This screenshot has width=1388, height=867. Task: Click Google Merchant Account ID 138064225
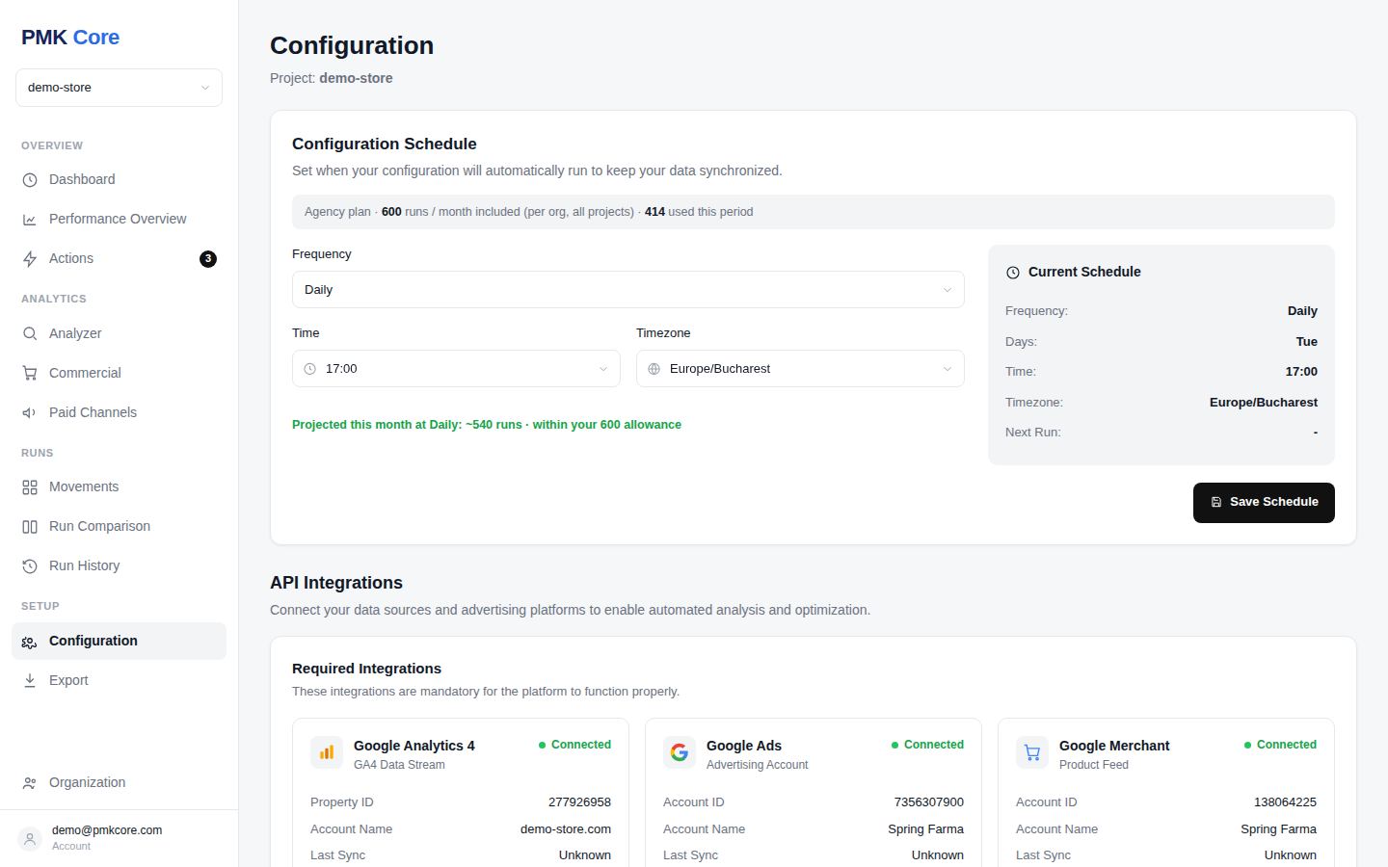[x=1285, y=802]
